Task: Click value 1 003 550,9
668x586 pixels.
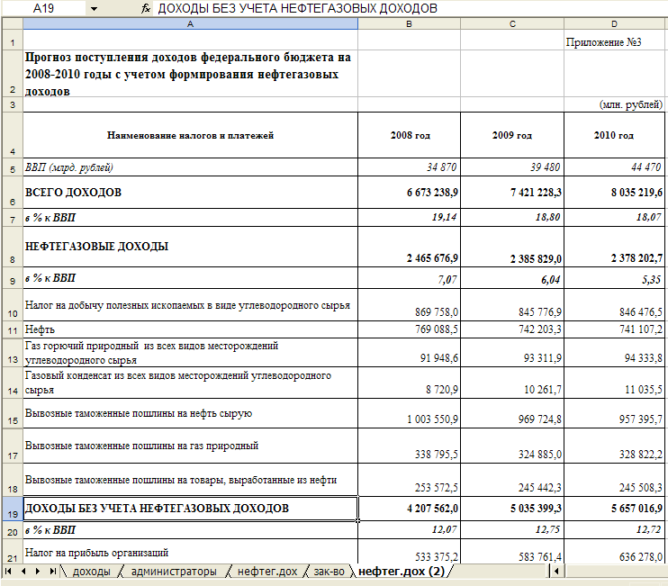Action: click(x=409, y=413)
